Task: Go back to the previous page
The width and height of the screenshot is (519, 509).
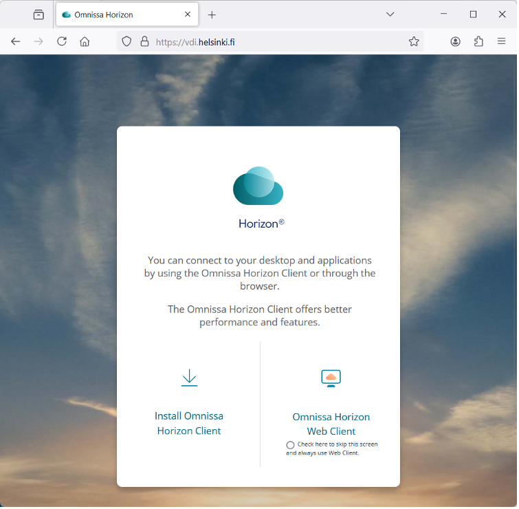Action: 15,41
